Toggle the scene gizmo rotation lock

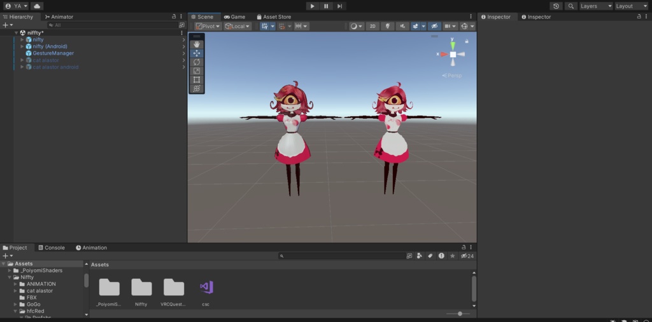pos(467,41)
